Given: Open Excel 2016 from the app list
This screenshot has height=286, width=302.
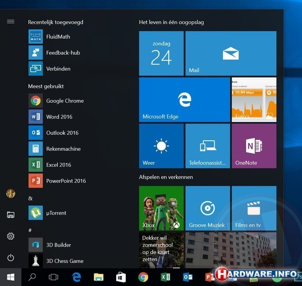Looking at the screenshot, I should point(77,165).
